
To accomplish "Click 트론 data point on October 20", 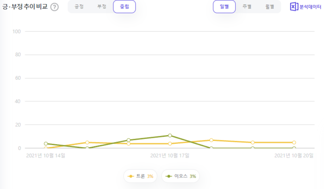I will pos(294,142).
